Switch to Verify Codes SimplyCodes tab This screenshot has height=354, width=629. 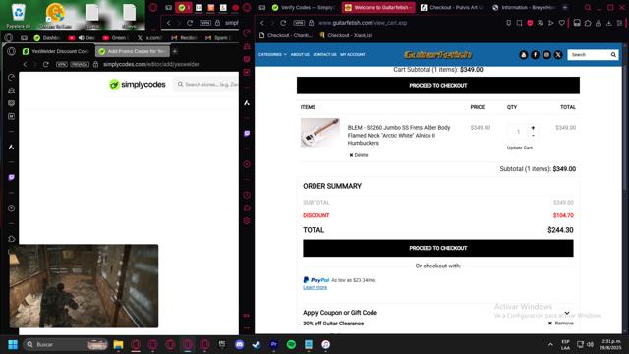pos(304,7)
